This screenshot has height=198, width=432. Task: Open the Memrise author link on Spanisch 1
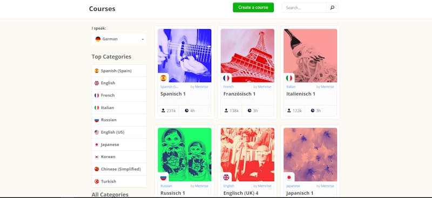point(201,87)
